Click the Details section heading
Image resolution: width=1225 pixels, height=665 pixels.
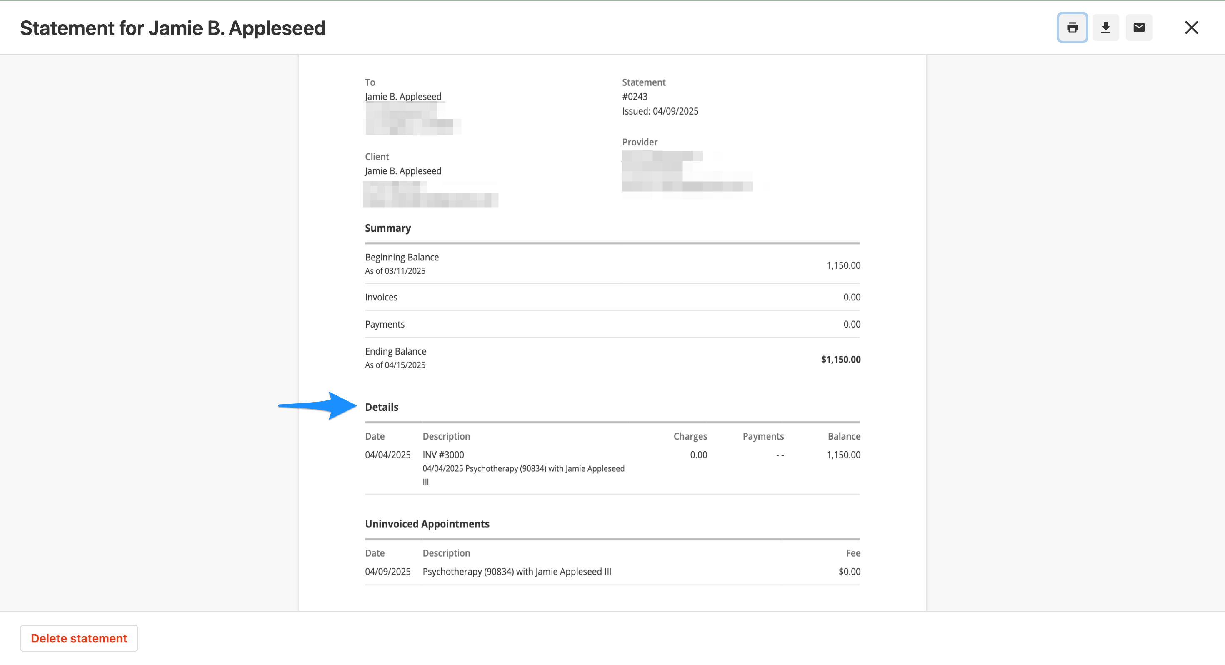(381, 407)
